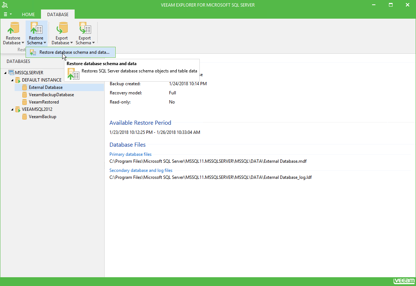Click the VeeamBackupDatabase cylinder icon
The height and width of the screenshot is (286, 416).
[x=25, y=95]
